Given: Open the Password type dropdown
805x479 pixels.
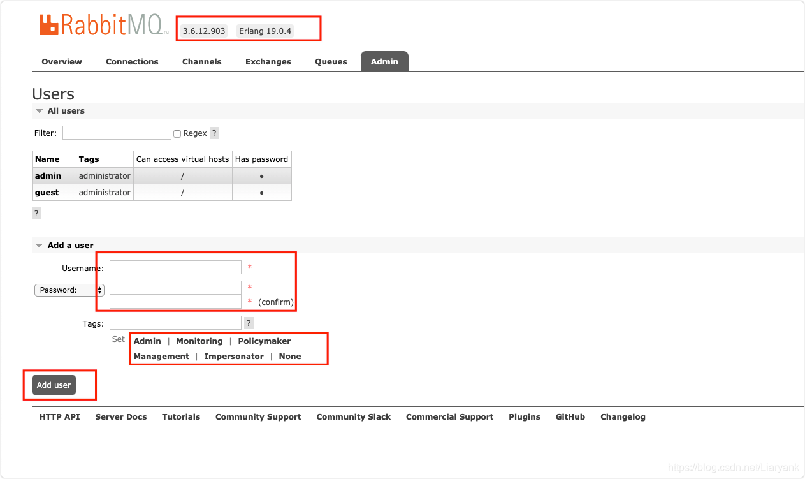Looking at the screenshot, I should click(x=69, y=290).
